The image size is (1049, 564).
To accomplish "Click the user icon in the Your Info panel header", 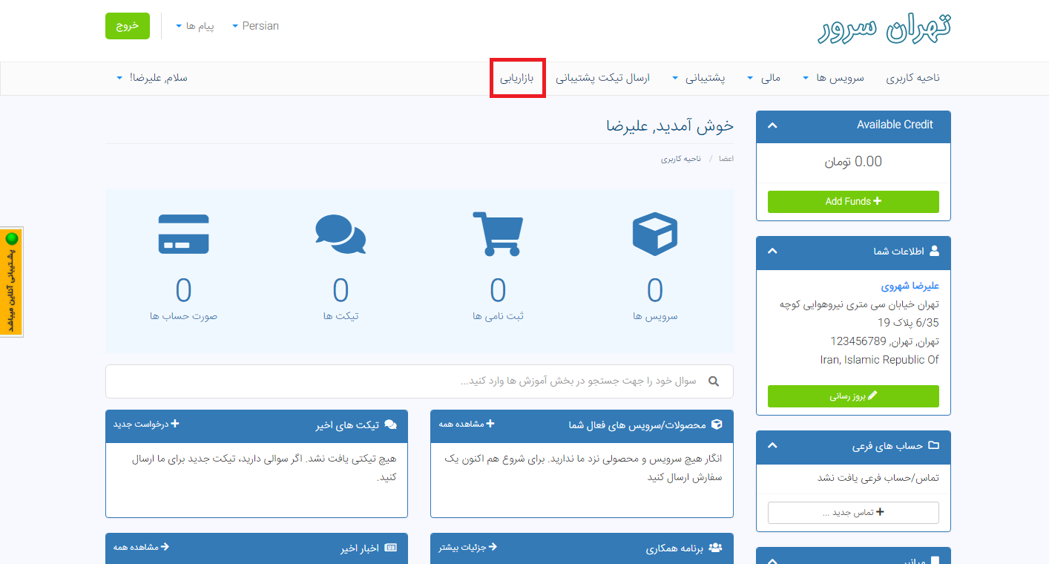I will click(933, 252).
